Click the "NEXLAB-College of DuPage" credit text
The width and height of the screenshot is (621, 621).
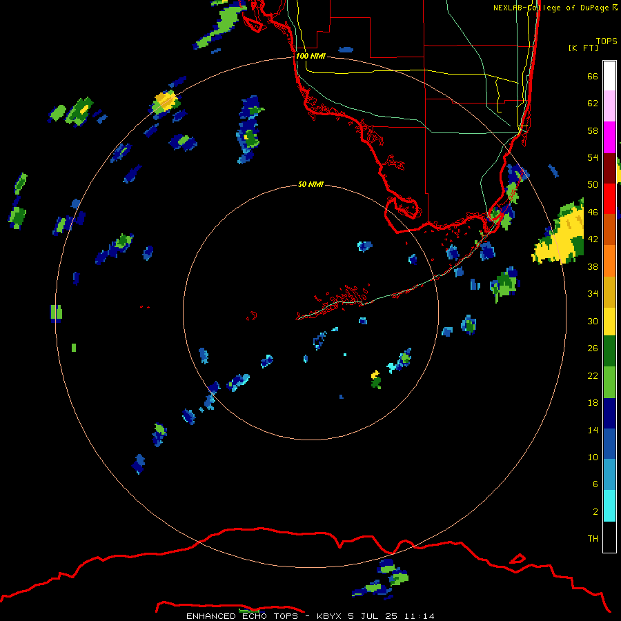point(551,8)
